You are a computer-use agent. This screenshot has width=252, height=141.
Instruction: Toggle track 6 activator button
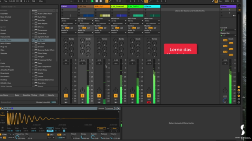[149, 96]
